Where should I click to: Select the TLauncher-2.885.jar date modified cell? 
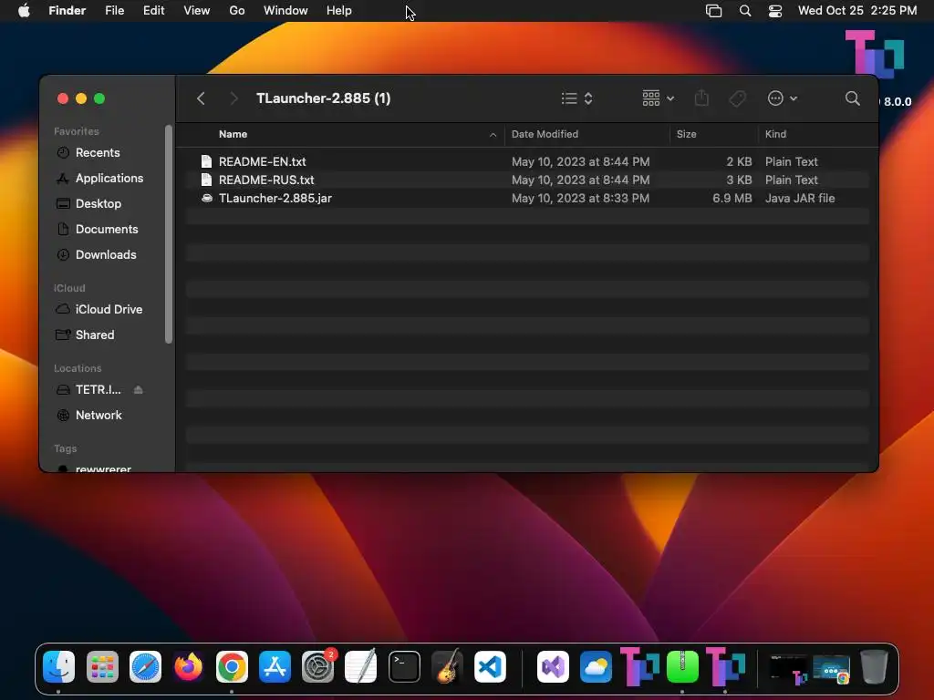pos(580,198)
